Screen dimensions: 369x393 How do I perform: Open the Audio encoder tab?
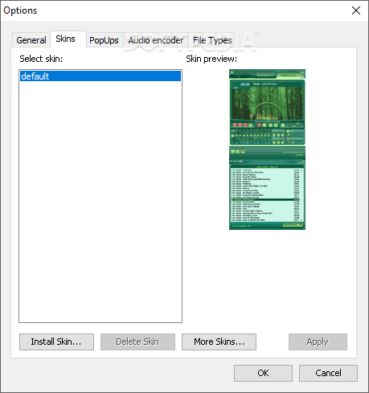[156, 40]
